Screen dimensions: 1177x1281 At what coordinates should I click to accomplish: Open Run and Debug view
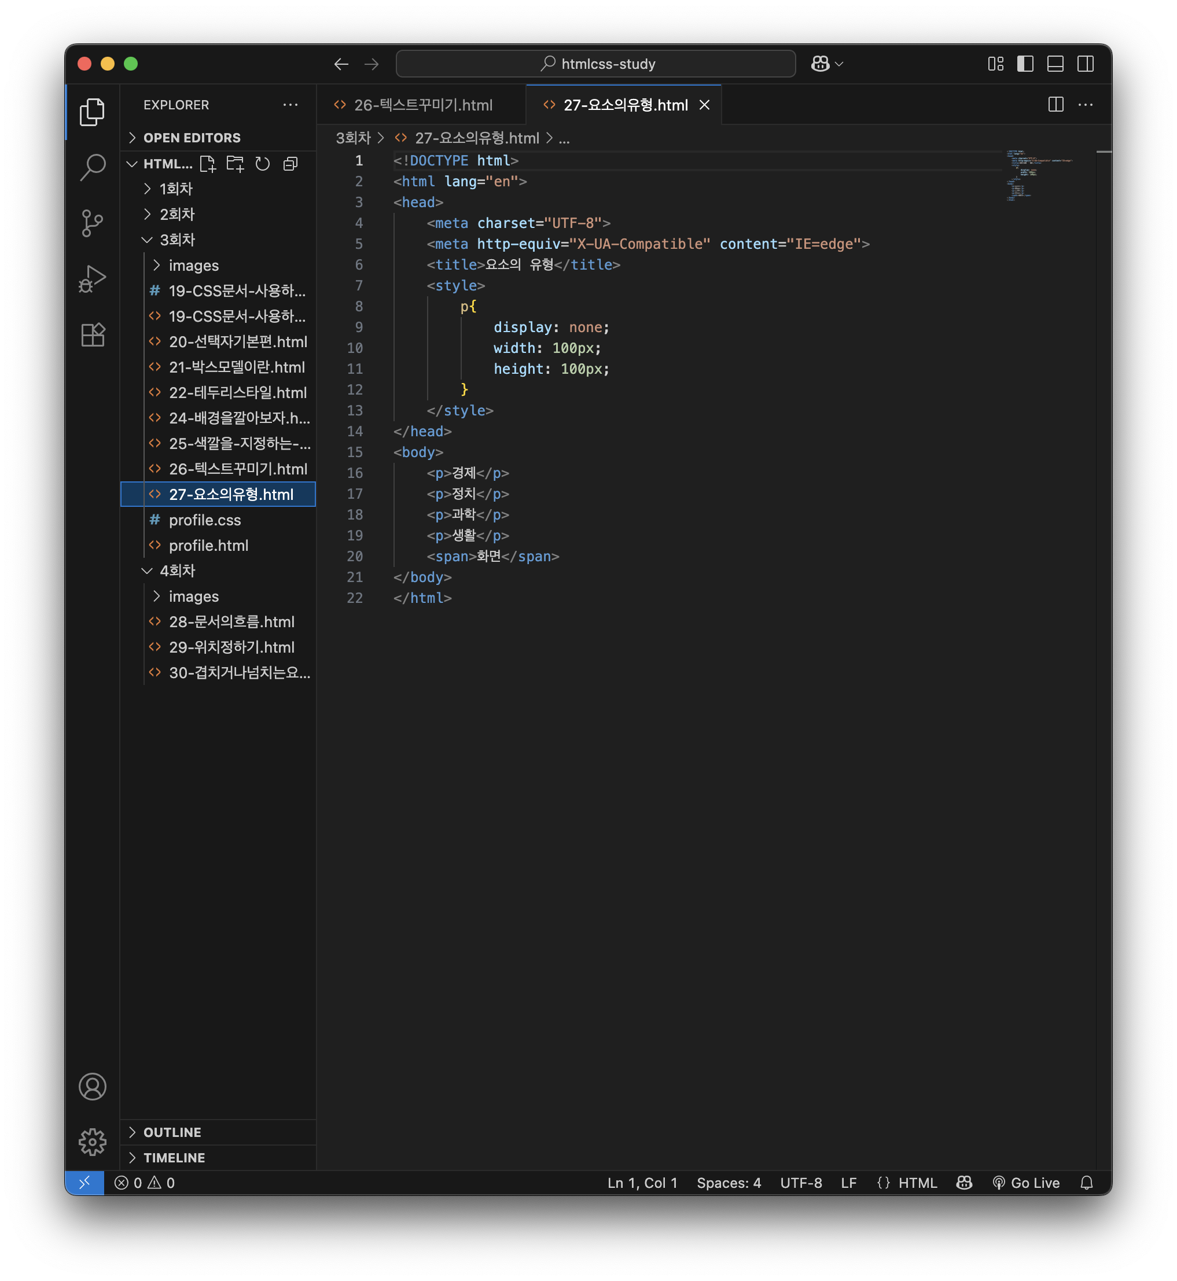pyautogui.click(x=93, y=279)
